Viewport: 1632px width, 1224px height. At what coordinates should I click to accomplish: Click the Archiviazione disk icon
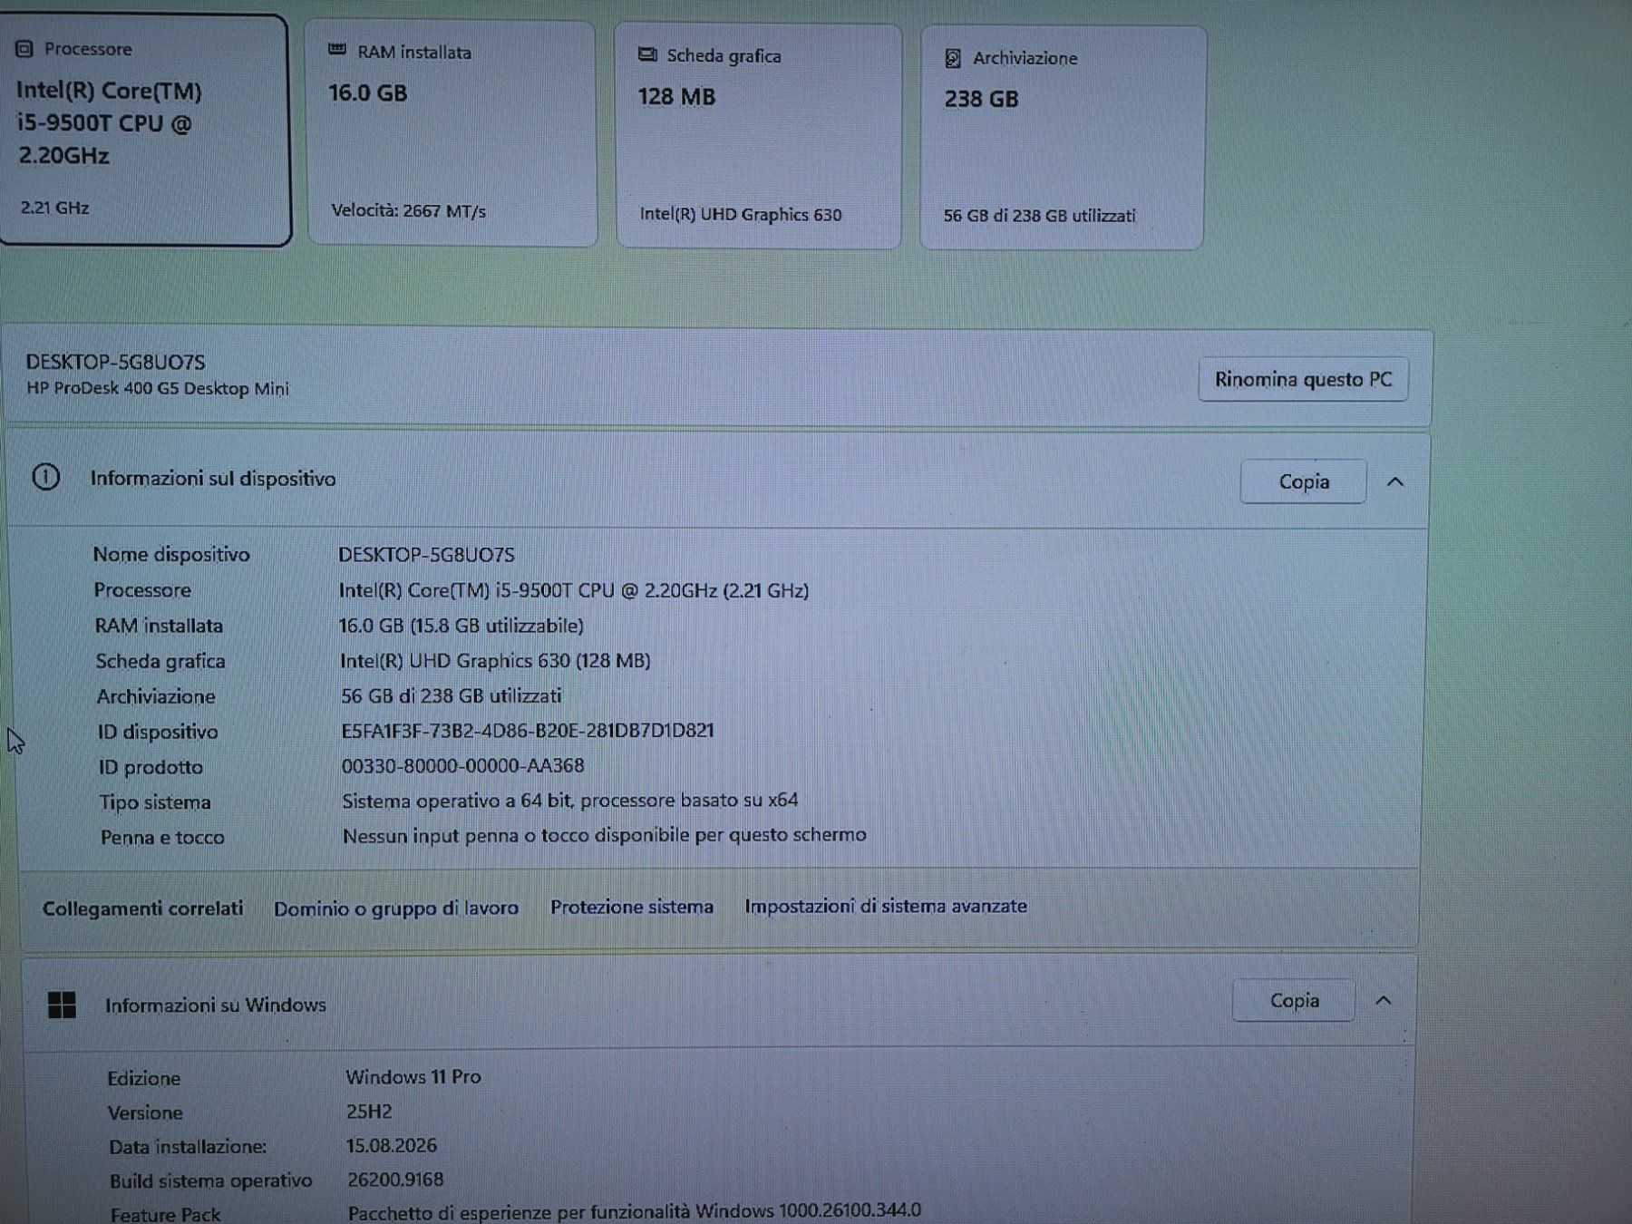[953, 58]
